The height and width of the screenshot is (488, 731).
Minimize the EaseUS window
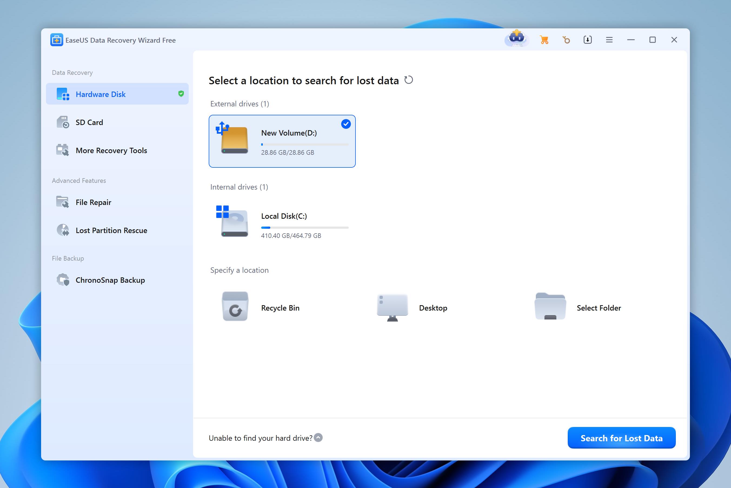(x=631, y=40)
